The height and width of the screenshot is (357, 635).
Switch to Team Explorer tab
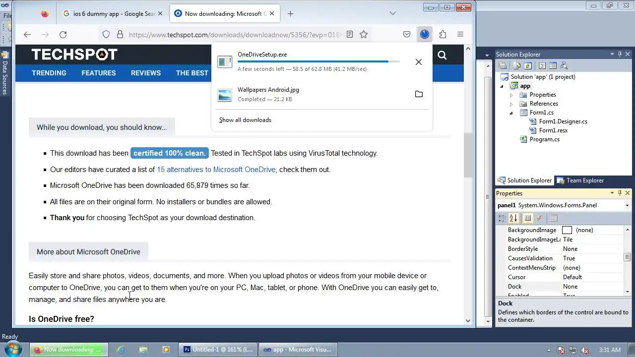point(580,180)
